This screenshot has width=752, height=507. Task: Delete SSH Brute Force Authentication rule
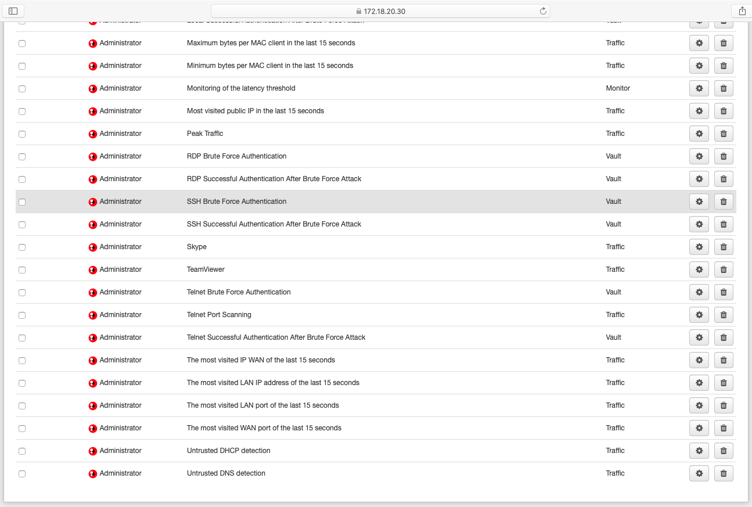click(724, 202)
